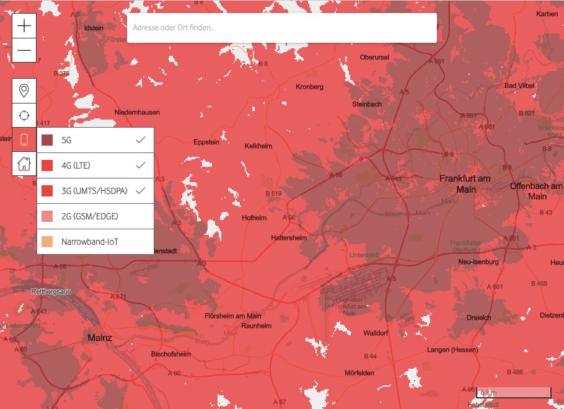The image size is (564, 409).
Task: Click the Frankfurt am Main city label
Action: pos(464,183)
